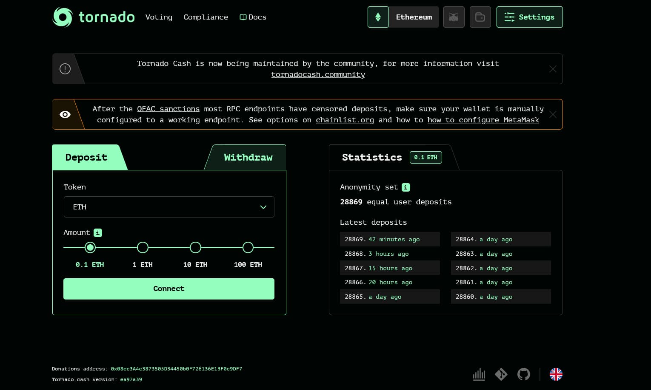
Task: Open the Compliance page
Action: (x=206, y=17)
